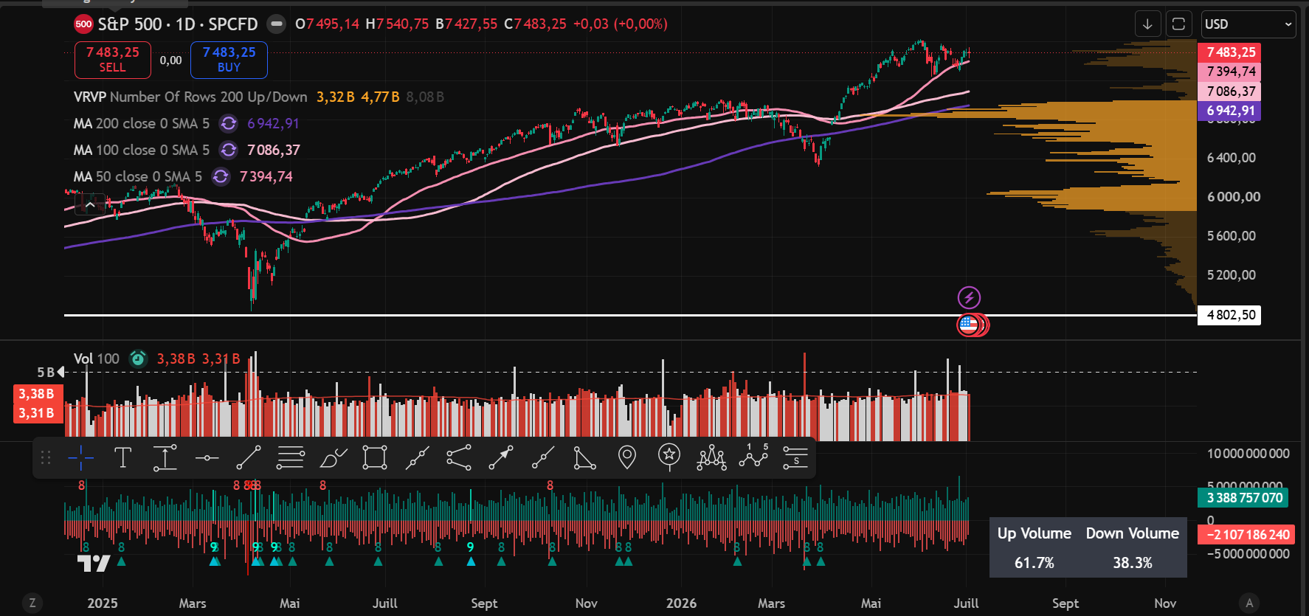Select the Text drawing tool
The width and height of the screenshot is (1309, 616).
click(x=122, y=458)
